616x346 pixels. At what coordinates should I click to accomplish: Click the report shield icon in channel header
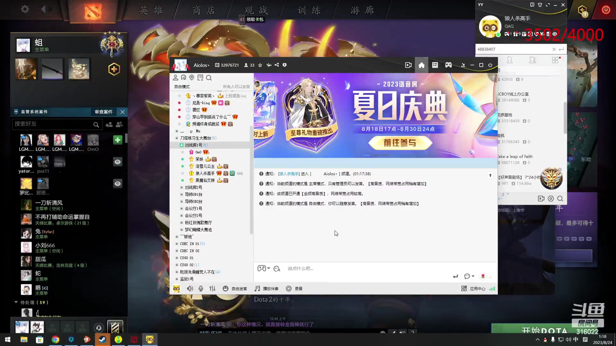tap(285, 65)
